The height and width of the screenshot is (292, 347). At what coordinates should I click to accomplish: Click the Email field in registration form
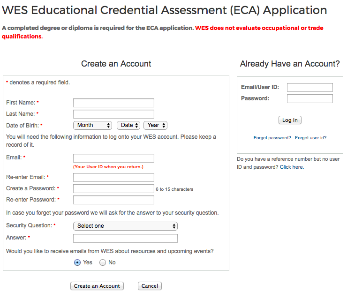(x=113, y=158)
